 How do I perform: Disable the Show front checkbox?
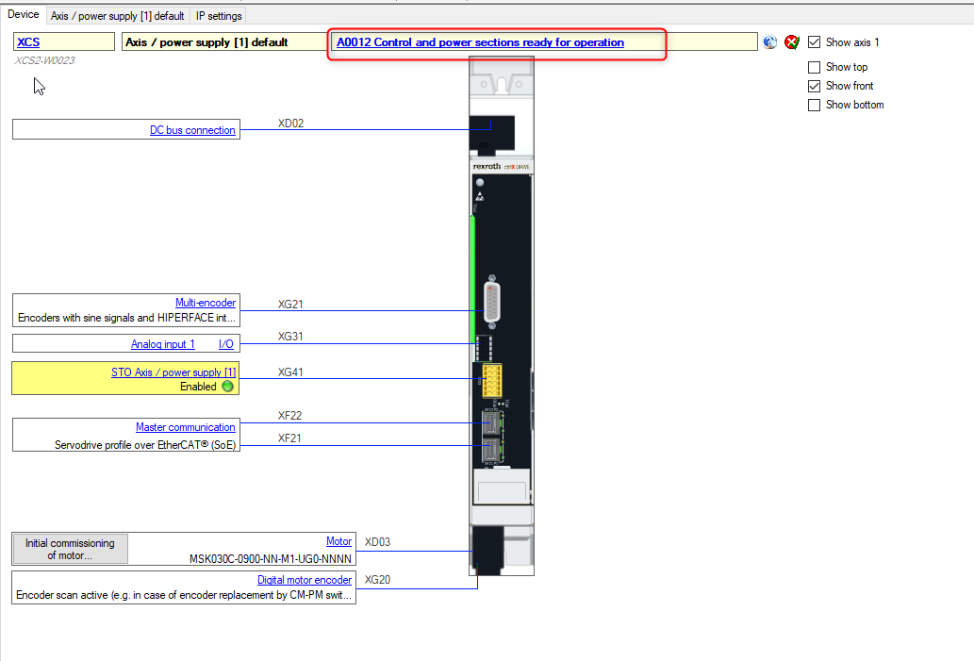point(815,86)
